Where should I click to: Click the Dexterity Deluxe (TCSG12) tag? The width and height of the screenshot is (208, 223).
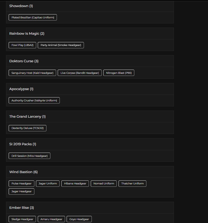click(28, 128)
